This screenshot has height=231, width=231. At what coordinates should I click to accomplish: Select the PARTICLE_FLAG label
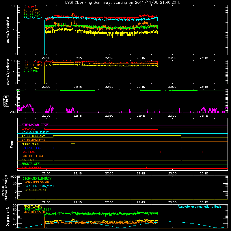point(32,156)
